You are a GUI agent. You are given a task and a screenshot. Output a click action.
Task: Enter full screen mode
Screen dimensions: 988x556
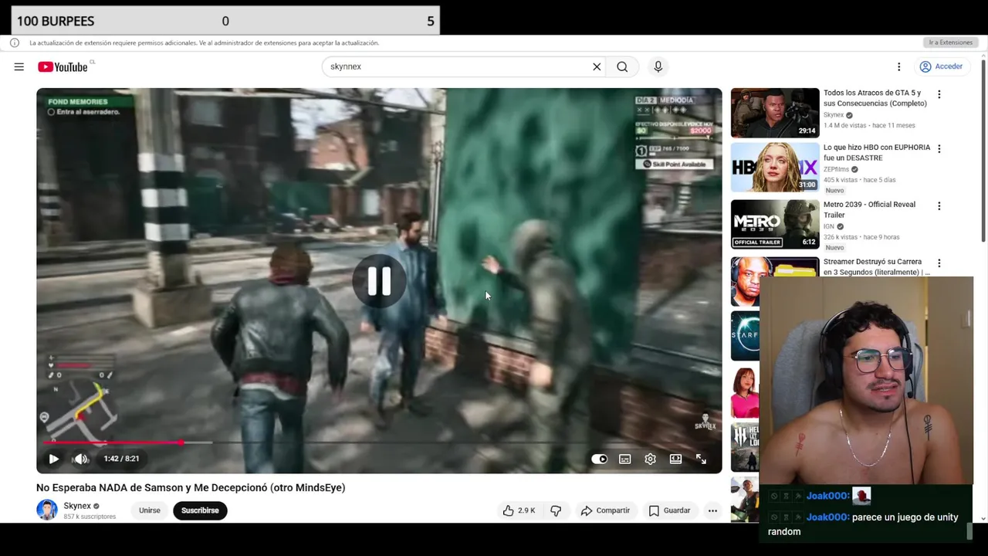click(x=701, y=459)
